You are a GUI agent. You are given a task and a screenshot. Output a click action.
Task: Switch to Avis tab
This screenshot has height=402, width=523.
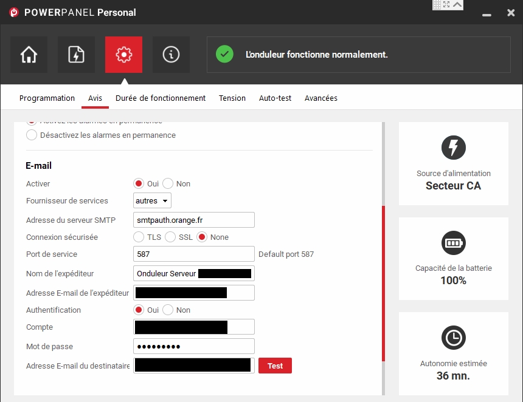coord(95,98)
